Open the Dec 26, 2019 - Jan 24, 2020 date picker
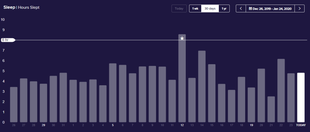 click(x=270, y=8)
